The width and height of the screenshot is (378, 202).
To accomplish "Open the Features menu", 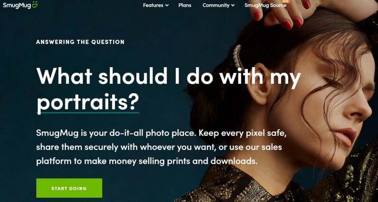I will (153, 5).
